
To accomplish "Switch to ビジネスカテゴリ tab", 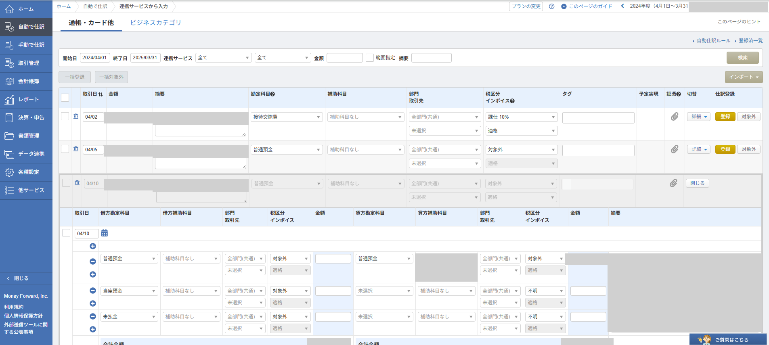I will click(x=155, y=23).
